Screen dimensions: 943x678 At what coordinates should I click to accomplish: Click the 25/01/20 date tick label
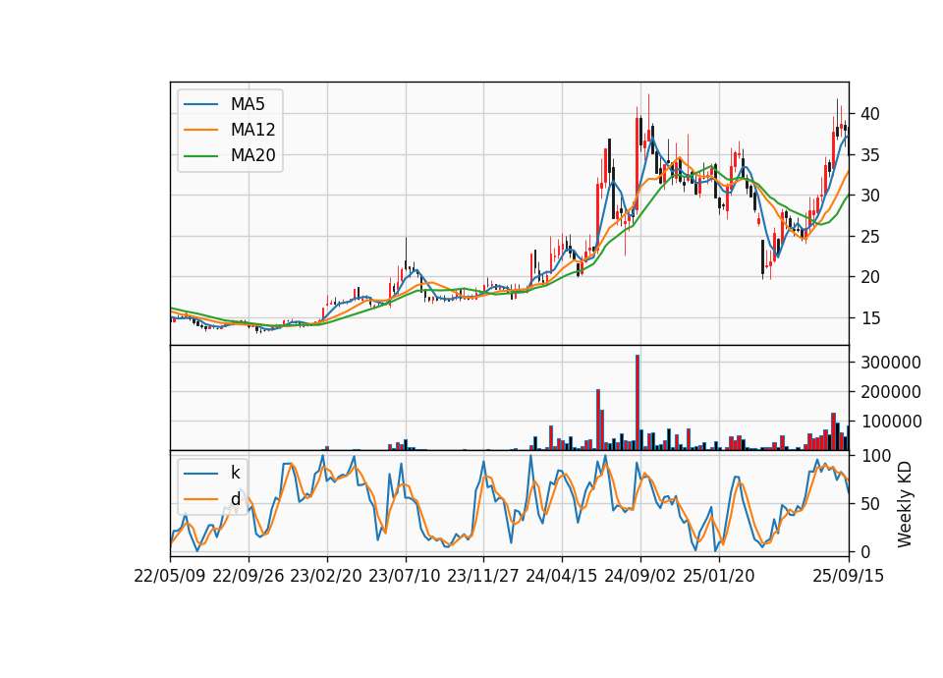click(x=719, y=576)
